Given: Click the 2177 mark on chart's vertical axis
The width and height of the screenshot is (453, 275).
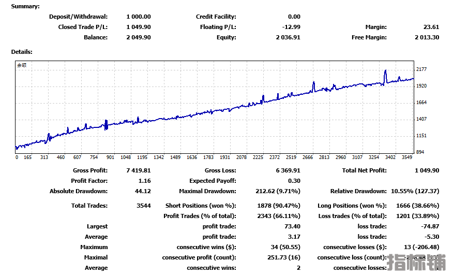Looking at the screenshot, I should [421, 69].
